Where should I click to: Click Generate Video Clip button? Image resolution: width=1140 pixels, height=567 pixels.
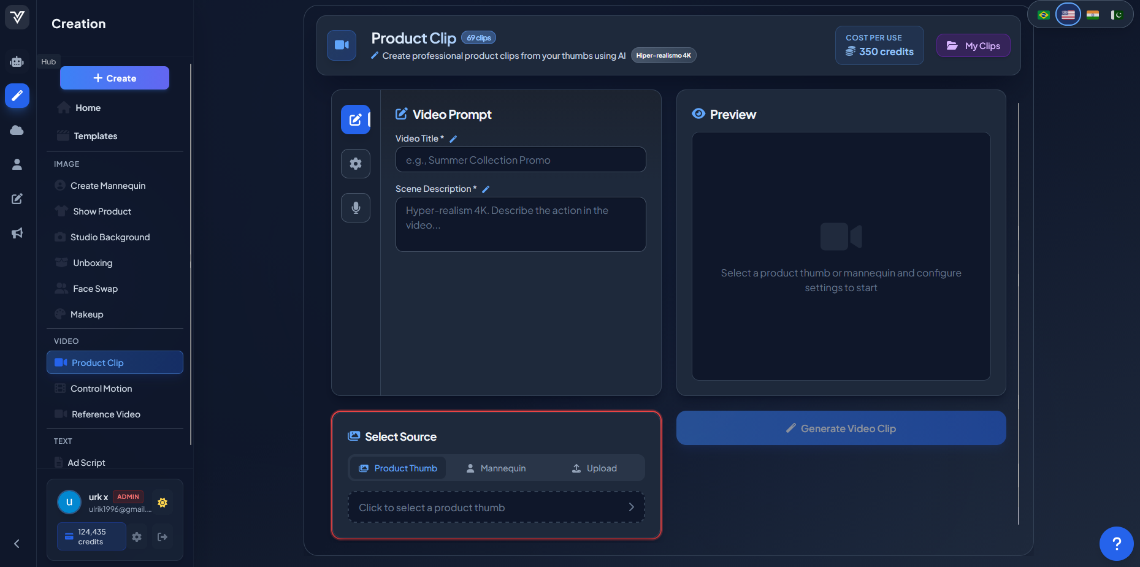tap(841, 428)
